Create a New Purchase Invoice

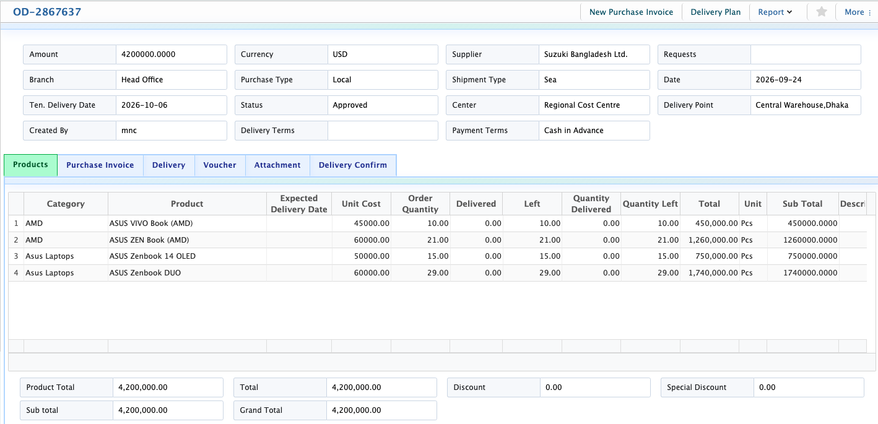631,12
